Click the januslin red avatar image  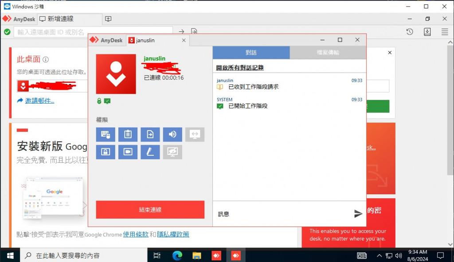[x=116, y=74]
